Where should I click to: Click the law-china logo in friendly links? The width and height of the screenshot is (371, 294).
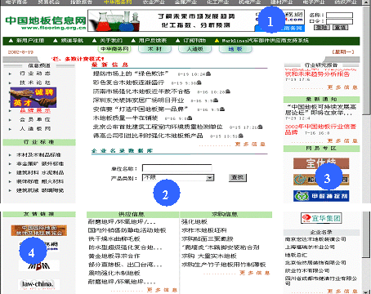tap(38, 284)
